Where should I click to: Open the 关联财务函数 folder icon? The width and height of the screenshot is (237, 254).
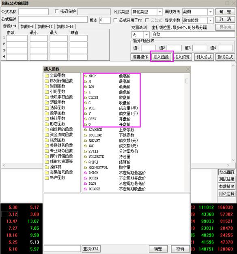47,145
